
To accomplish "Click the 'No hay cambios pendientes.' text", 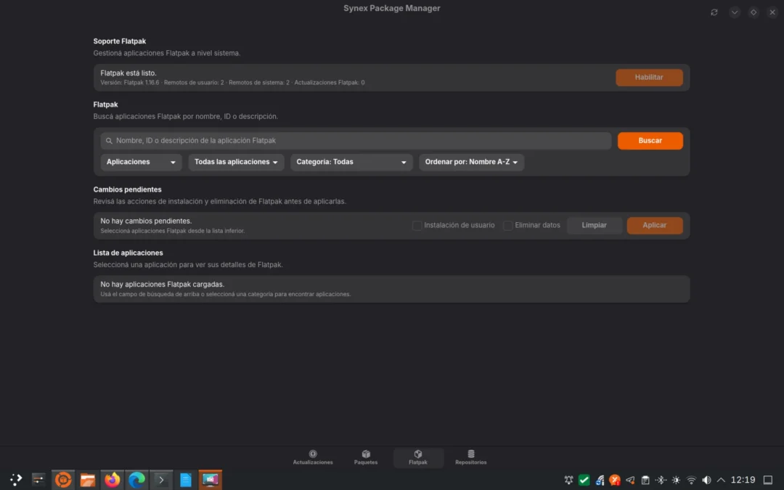I will pos(146,221).
